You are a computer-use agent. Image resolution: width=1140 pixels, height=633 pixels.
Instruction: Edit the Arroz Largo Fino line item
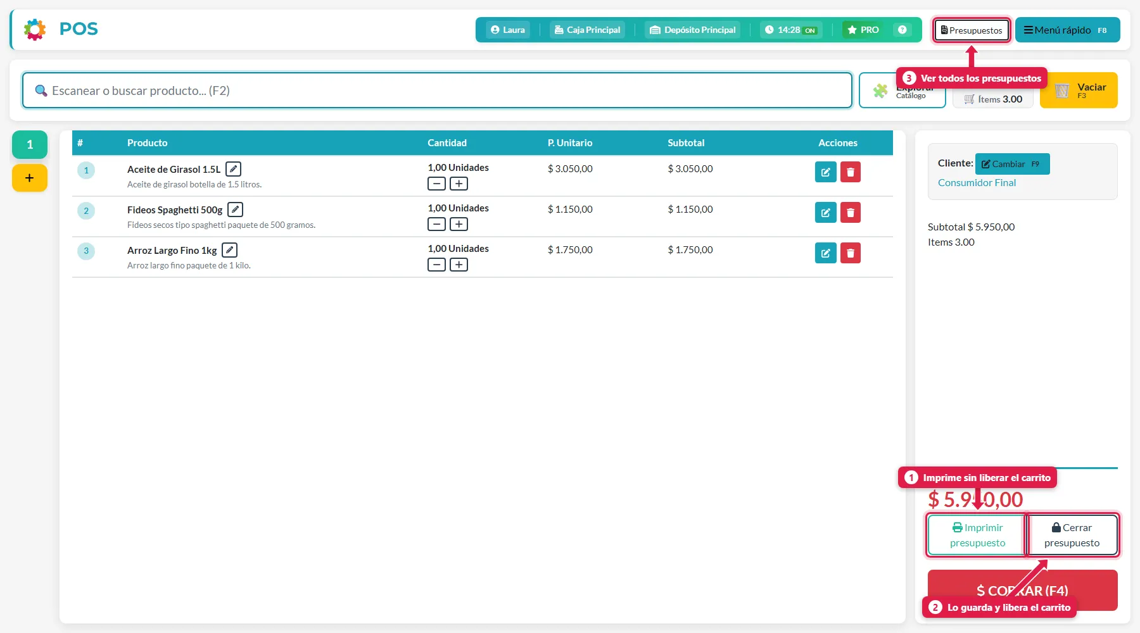[825, 253]
